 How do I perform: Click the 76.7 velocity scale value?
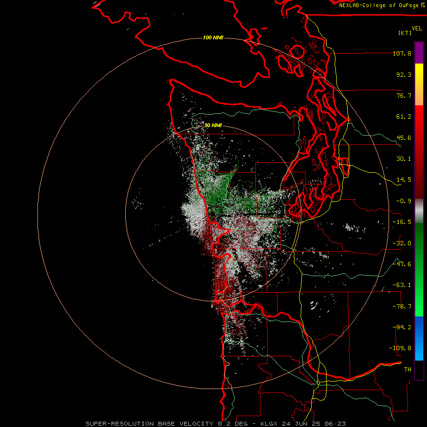coord(404,95)
